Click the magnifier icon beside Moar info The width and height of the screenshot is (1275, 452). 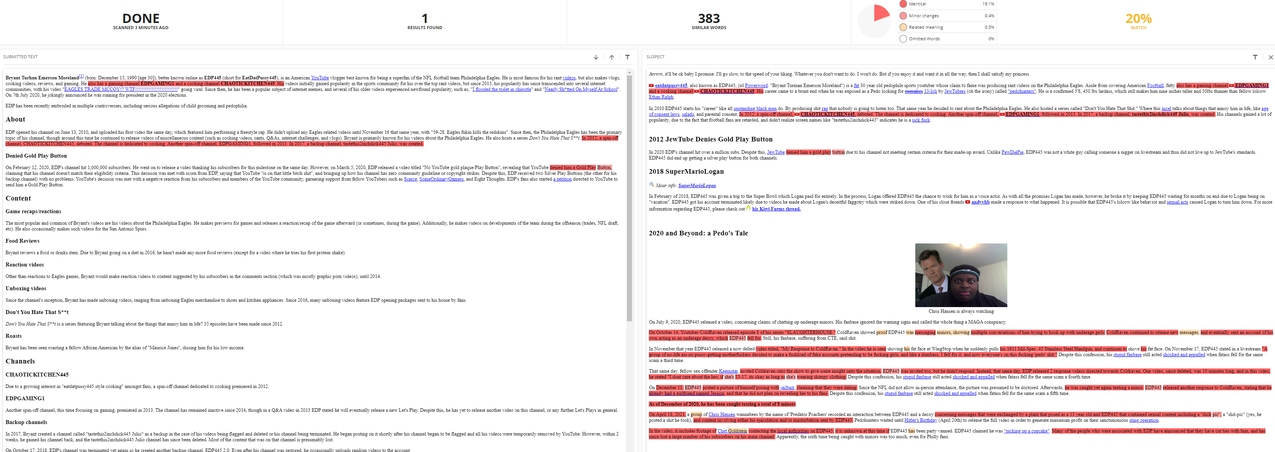tap(652, 185)
